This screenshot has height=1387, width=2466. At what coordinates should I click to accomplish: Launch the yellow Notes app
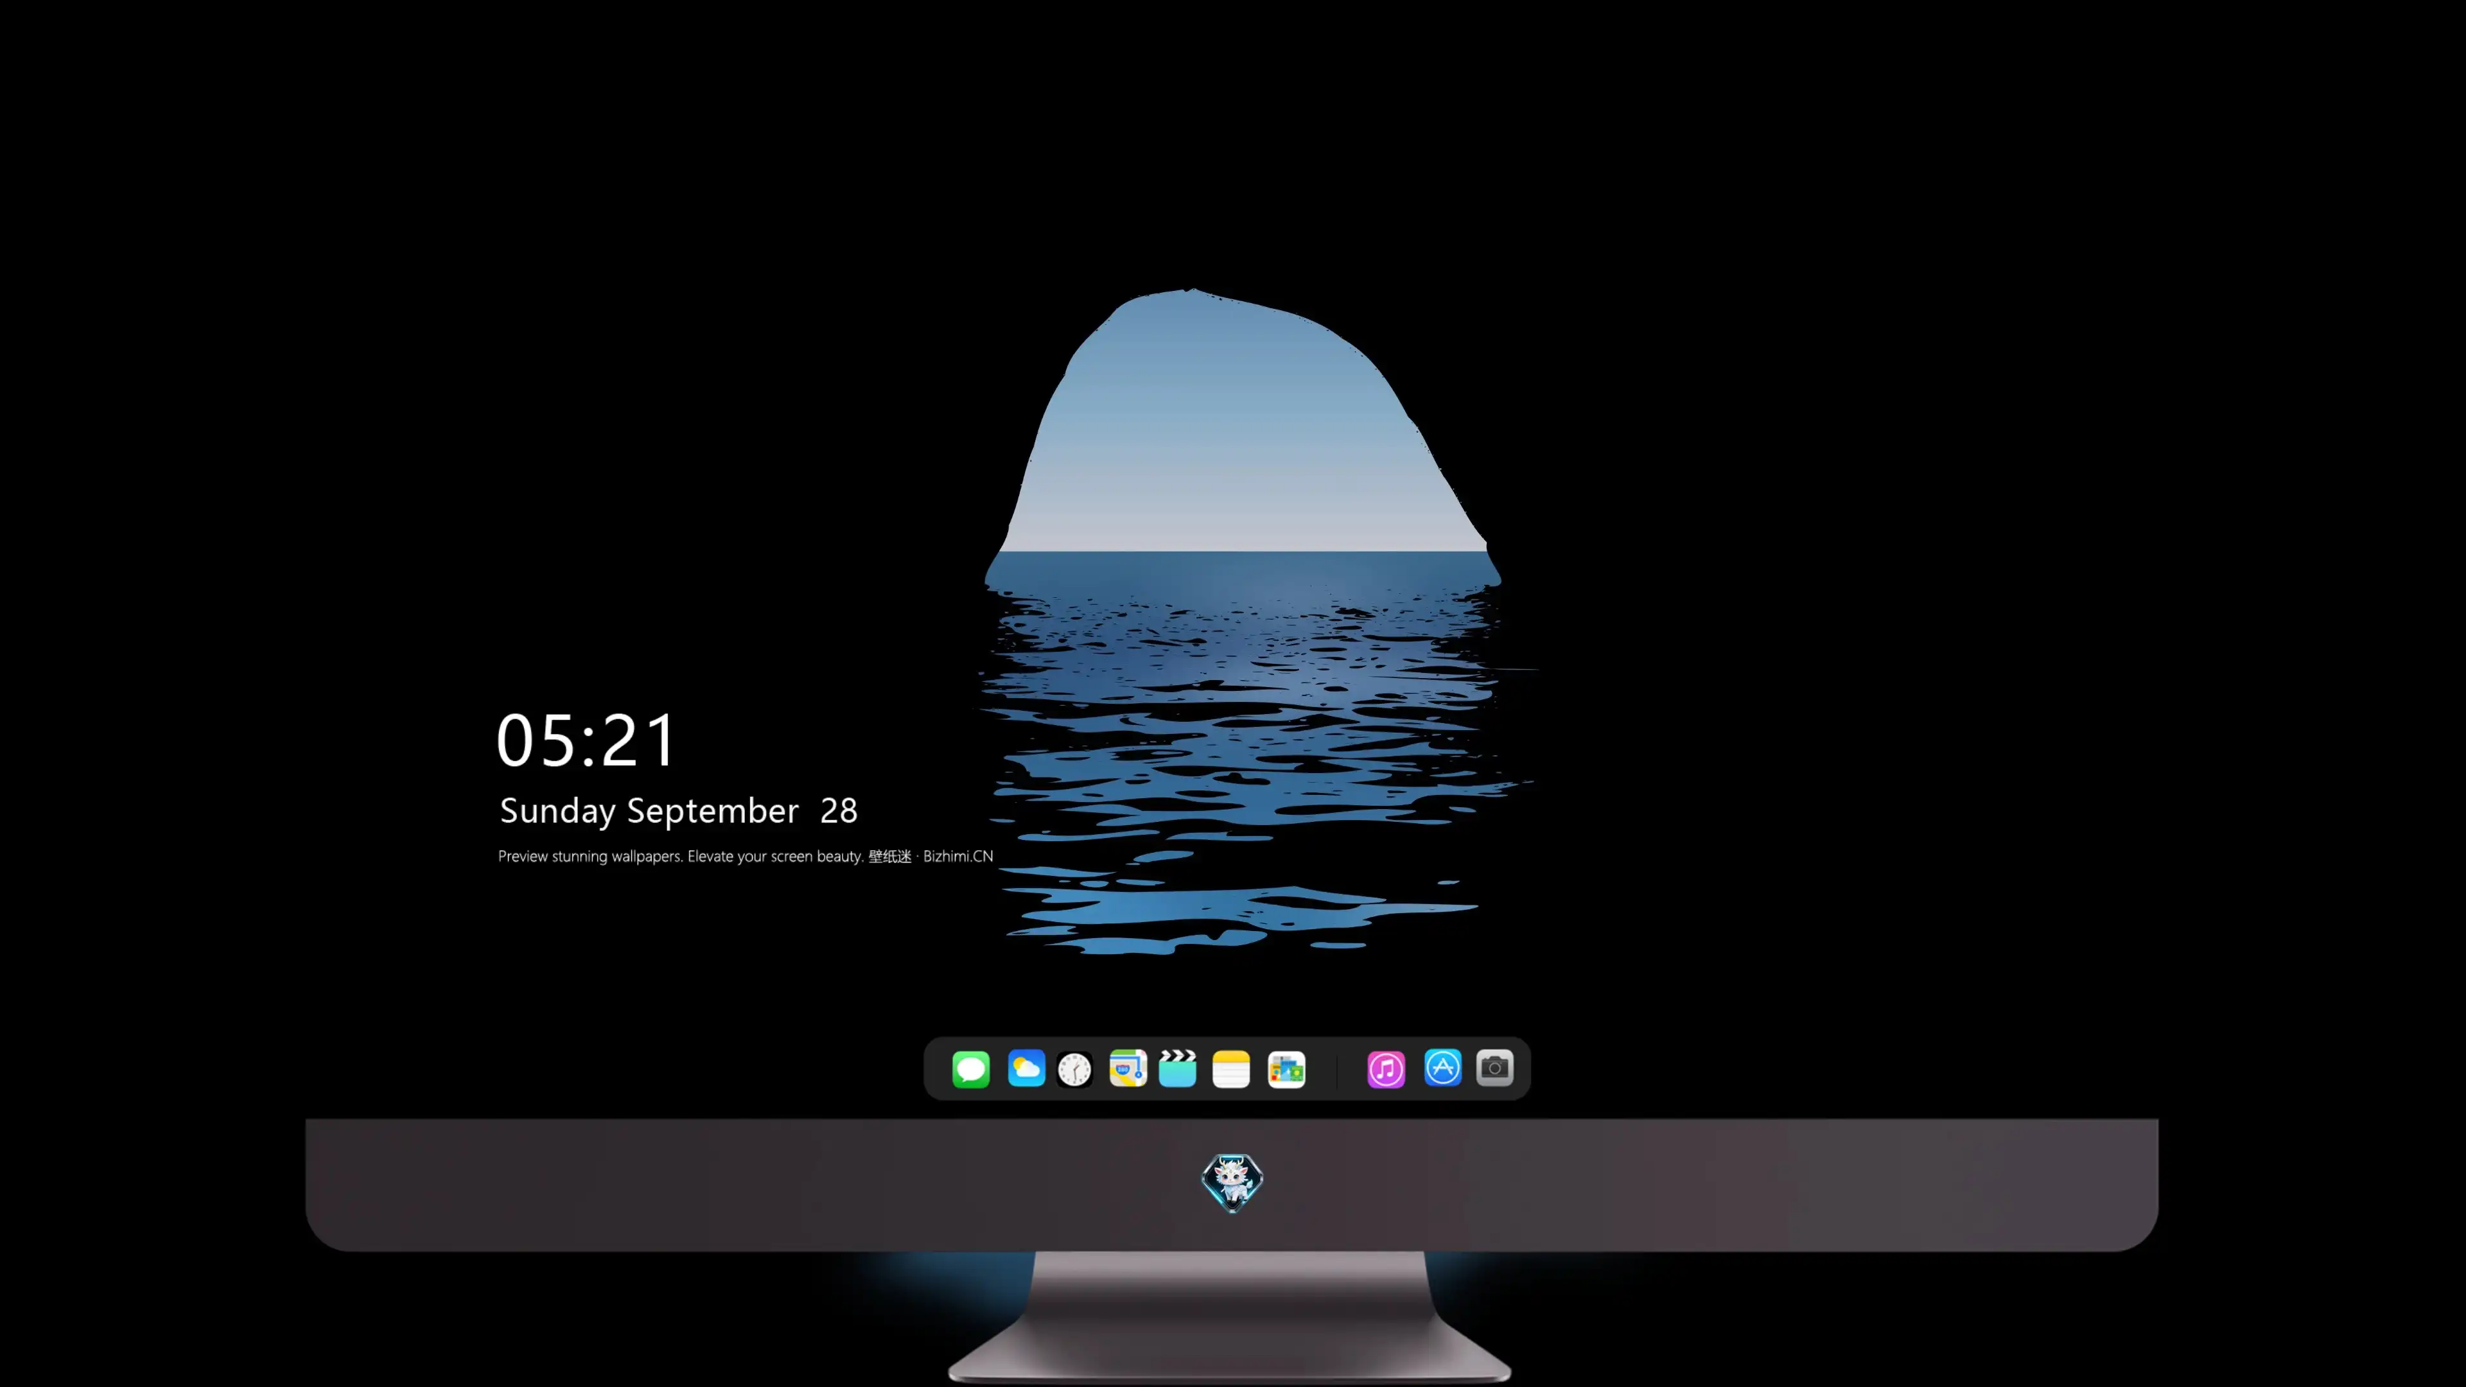pos(1231,1069)
